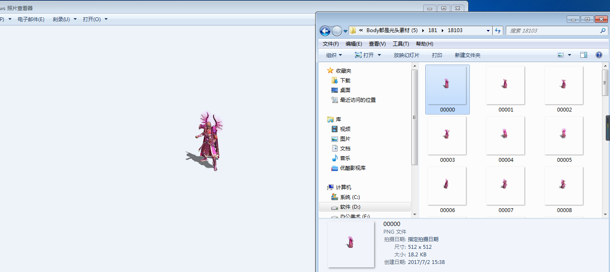Open the 帮助(H) menu
This screenshot has height=272, width=610.
(x=424, y=44)
